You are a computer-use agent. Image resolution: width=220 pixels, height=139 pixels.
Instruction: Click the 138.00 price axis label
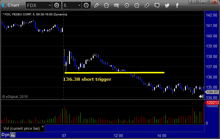pyautogui.click(x=212, y=56)
